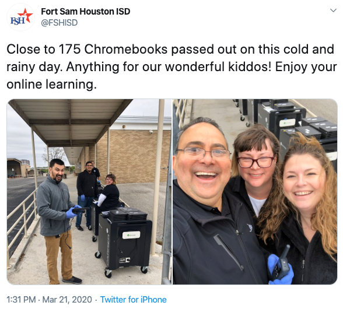Click man in gray jacket in left photo
Image resolution: width=343 pixels, height=309 pixels.
57,221
